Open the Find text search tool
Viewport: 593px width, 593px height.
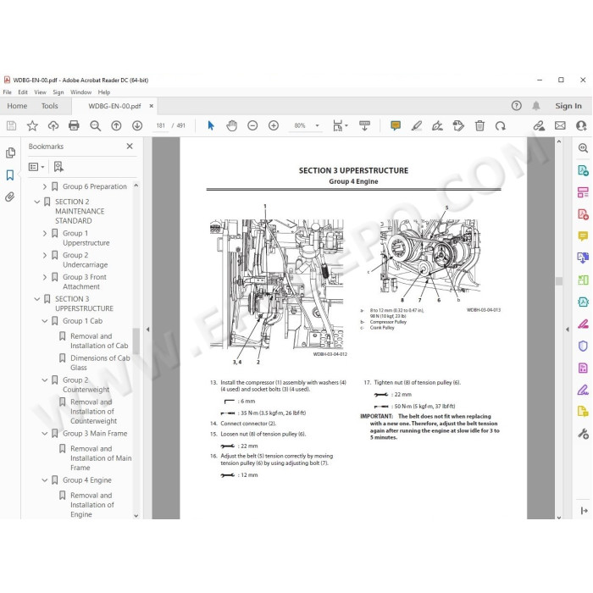[x=95, y=126]
